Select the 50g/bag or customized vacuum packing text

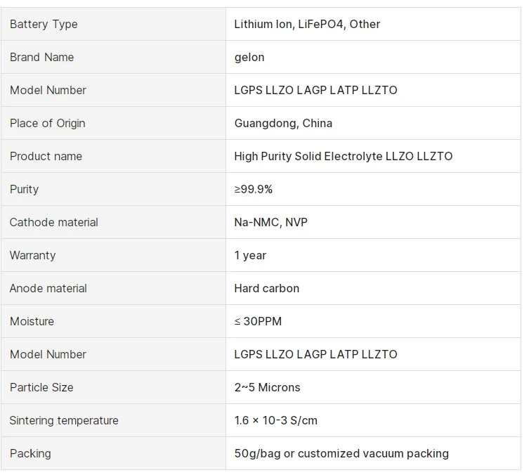[341, 453]
